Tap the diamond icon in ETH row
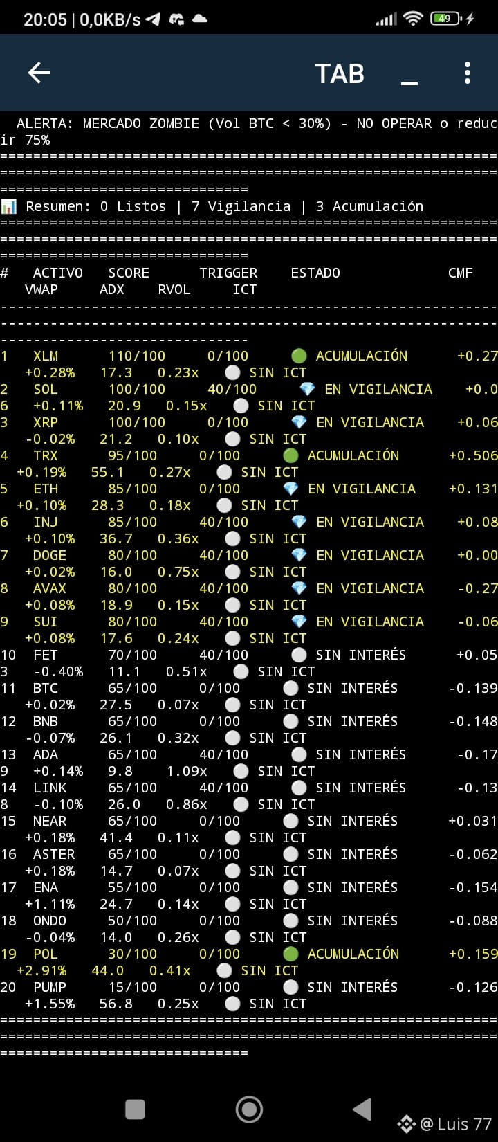The image size is (498, 1142). 290,489
